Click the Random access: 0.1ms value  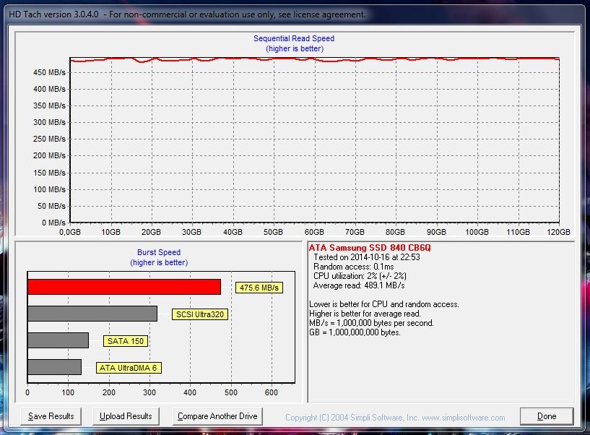pyautogui.click(x=353, y=267)
